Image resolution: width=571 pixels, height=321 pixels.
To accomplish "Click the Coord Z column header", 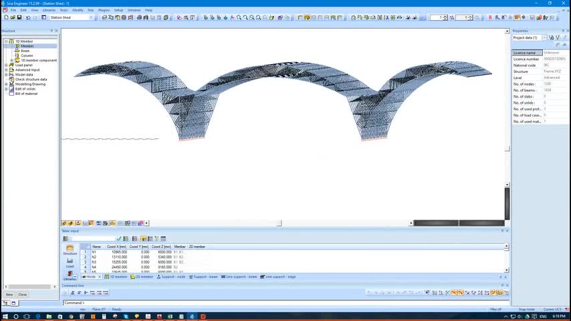I will 161,247.
